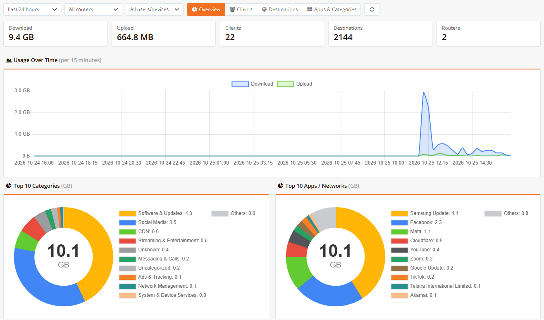Click the pie icon next to Top 10 Categories

[x=8, y=186]
